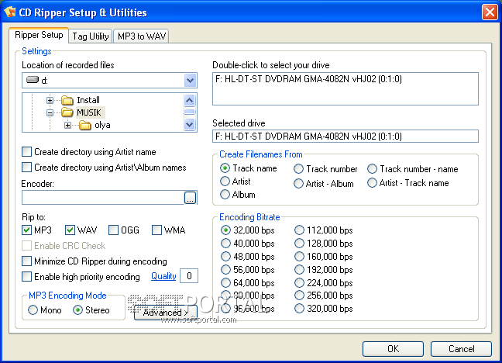The width and height of the screenshot is (502, 363).
Task: Enable Minimize CD Ripper during encoding
Action: click(26, 261)
